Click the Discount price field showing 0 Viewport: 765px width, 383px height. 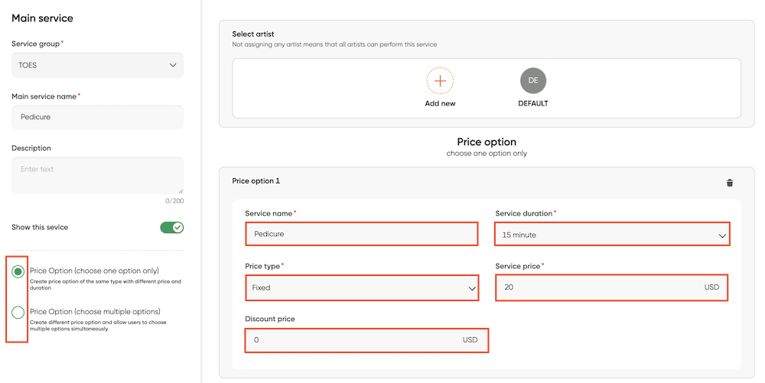point(366,340)
